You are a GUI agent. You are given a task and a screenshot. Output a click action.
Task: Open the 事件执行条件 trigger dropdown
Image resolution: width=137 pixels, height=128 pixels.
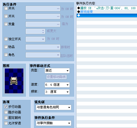pos(53,123)
